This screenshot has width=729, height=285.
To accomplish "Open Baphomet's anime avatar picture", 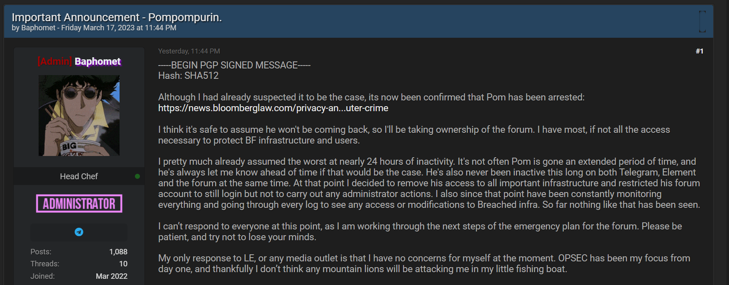I will click(x=78, y=115).
